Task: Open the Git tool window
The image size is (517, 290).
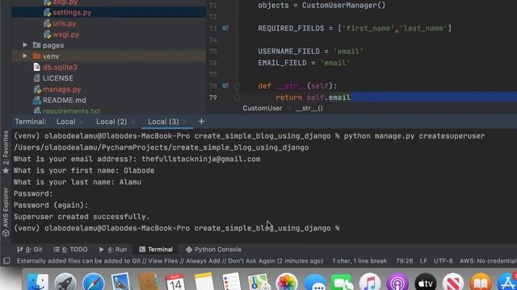Action: point(30,249)
